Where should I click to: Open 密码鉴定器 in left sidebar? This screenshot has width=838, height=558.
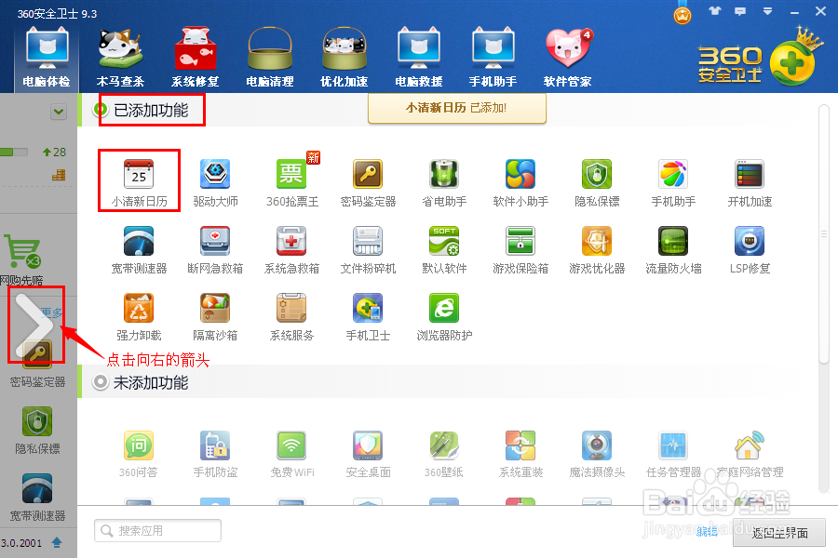37,364
